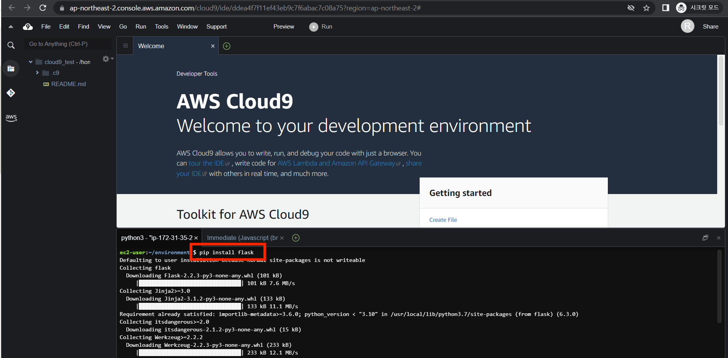This screenshot has height=358, width=728.
Task: Click the browser back arrow
Action: pyautogui.click(x=12, y=8)
